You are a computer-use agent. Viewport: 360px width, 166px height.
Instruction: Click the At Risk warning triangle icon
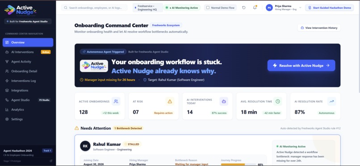pyautogui.click(x=170, y=101)
